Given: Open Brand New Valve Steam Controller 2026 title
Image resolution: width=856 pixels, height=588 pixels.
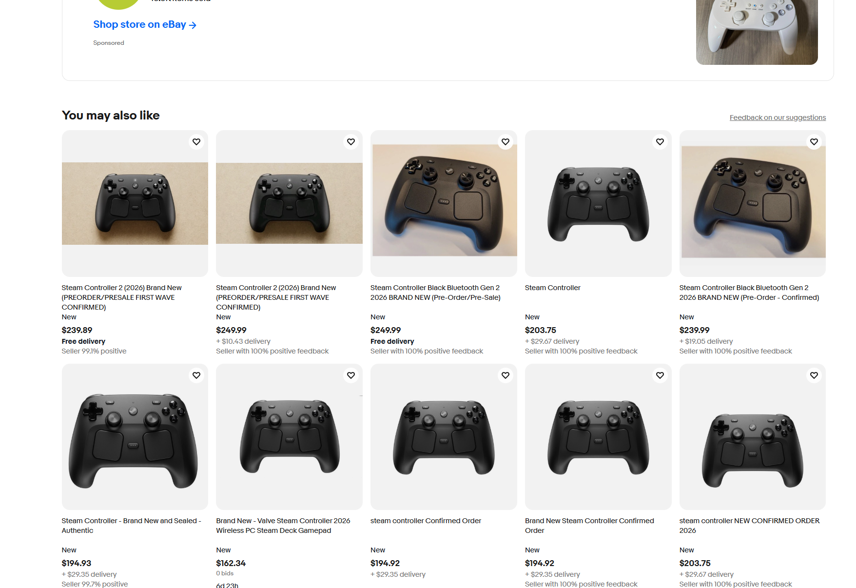Looking at the screenshot, I should click(x=283, y=526).
